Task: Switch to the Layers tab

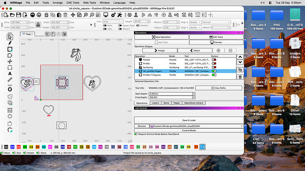Action: click(155, 103)
